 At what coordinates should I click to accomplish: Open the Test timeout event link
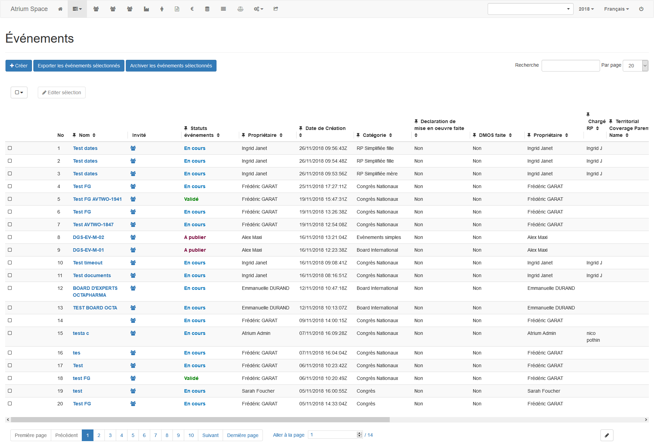coord(88,263)
